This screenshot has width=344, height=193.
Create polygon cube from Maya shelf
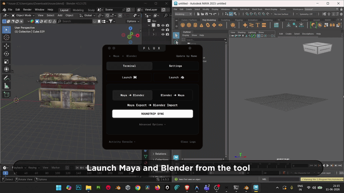189,25
